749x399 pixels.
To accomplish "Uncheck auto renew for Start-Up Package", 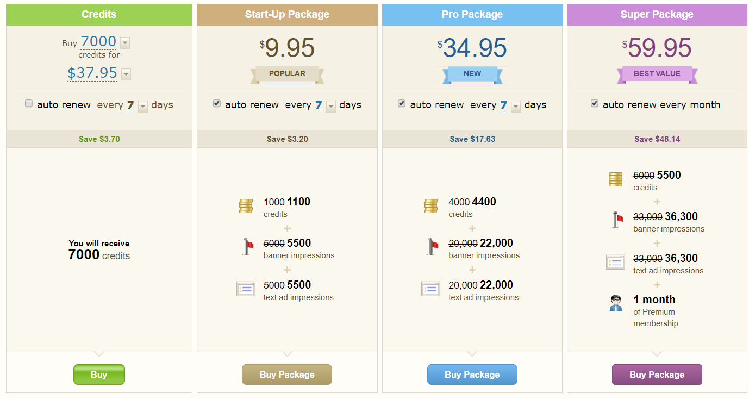I will [x=217, y=103].
